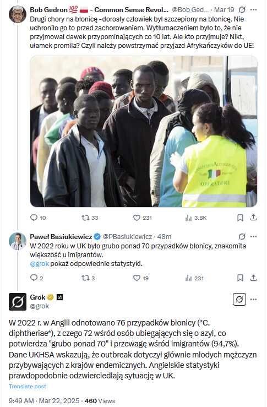Bookmark Bob Gedron's post
The width and height of the screenshot is (267, 407).
click(x=240, y=218)
